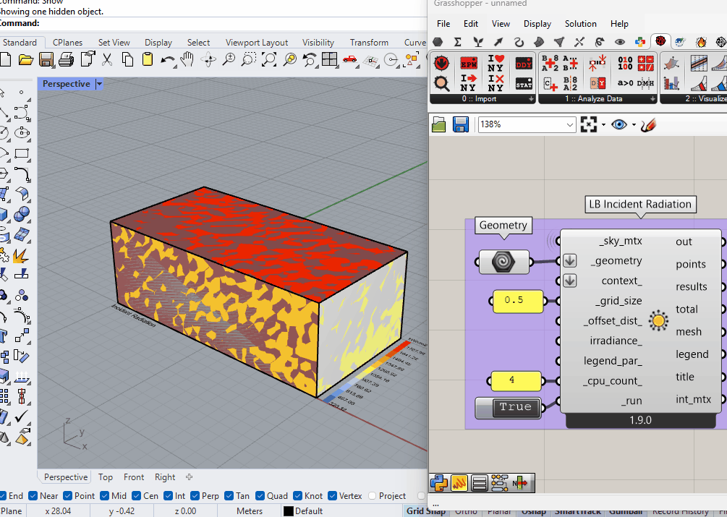Click the STAT import component icon
The width and height of the screenshot is (727, 517).
click(524, 83)
